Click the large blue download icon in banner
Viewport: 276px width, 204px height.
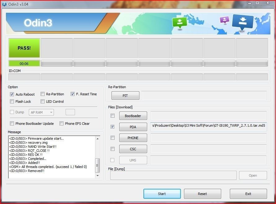tap(243, 23)
